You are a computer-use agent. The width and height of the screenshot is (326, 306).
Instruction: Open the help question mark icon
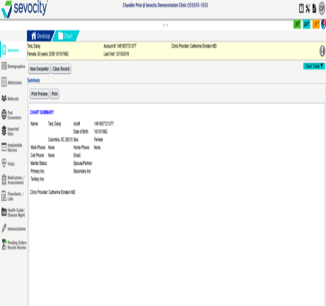coord(301,9)
